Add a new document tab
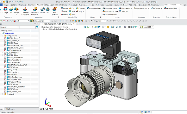 click(x=78, y=24)
